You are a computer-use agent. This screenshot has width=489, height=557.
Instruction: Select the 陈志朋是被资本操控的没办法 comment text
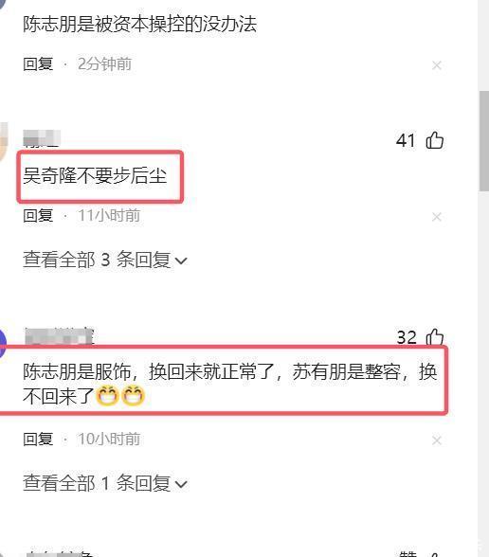click(x=139, y=25)
